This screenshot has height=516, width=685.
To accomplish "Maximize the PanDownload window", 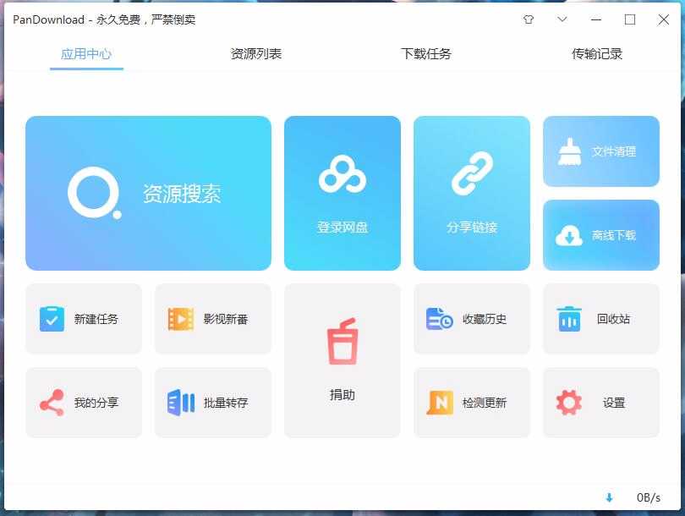I will click(x=629, y=19).
